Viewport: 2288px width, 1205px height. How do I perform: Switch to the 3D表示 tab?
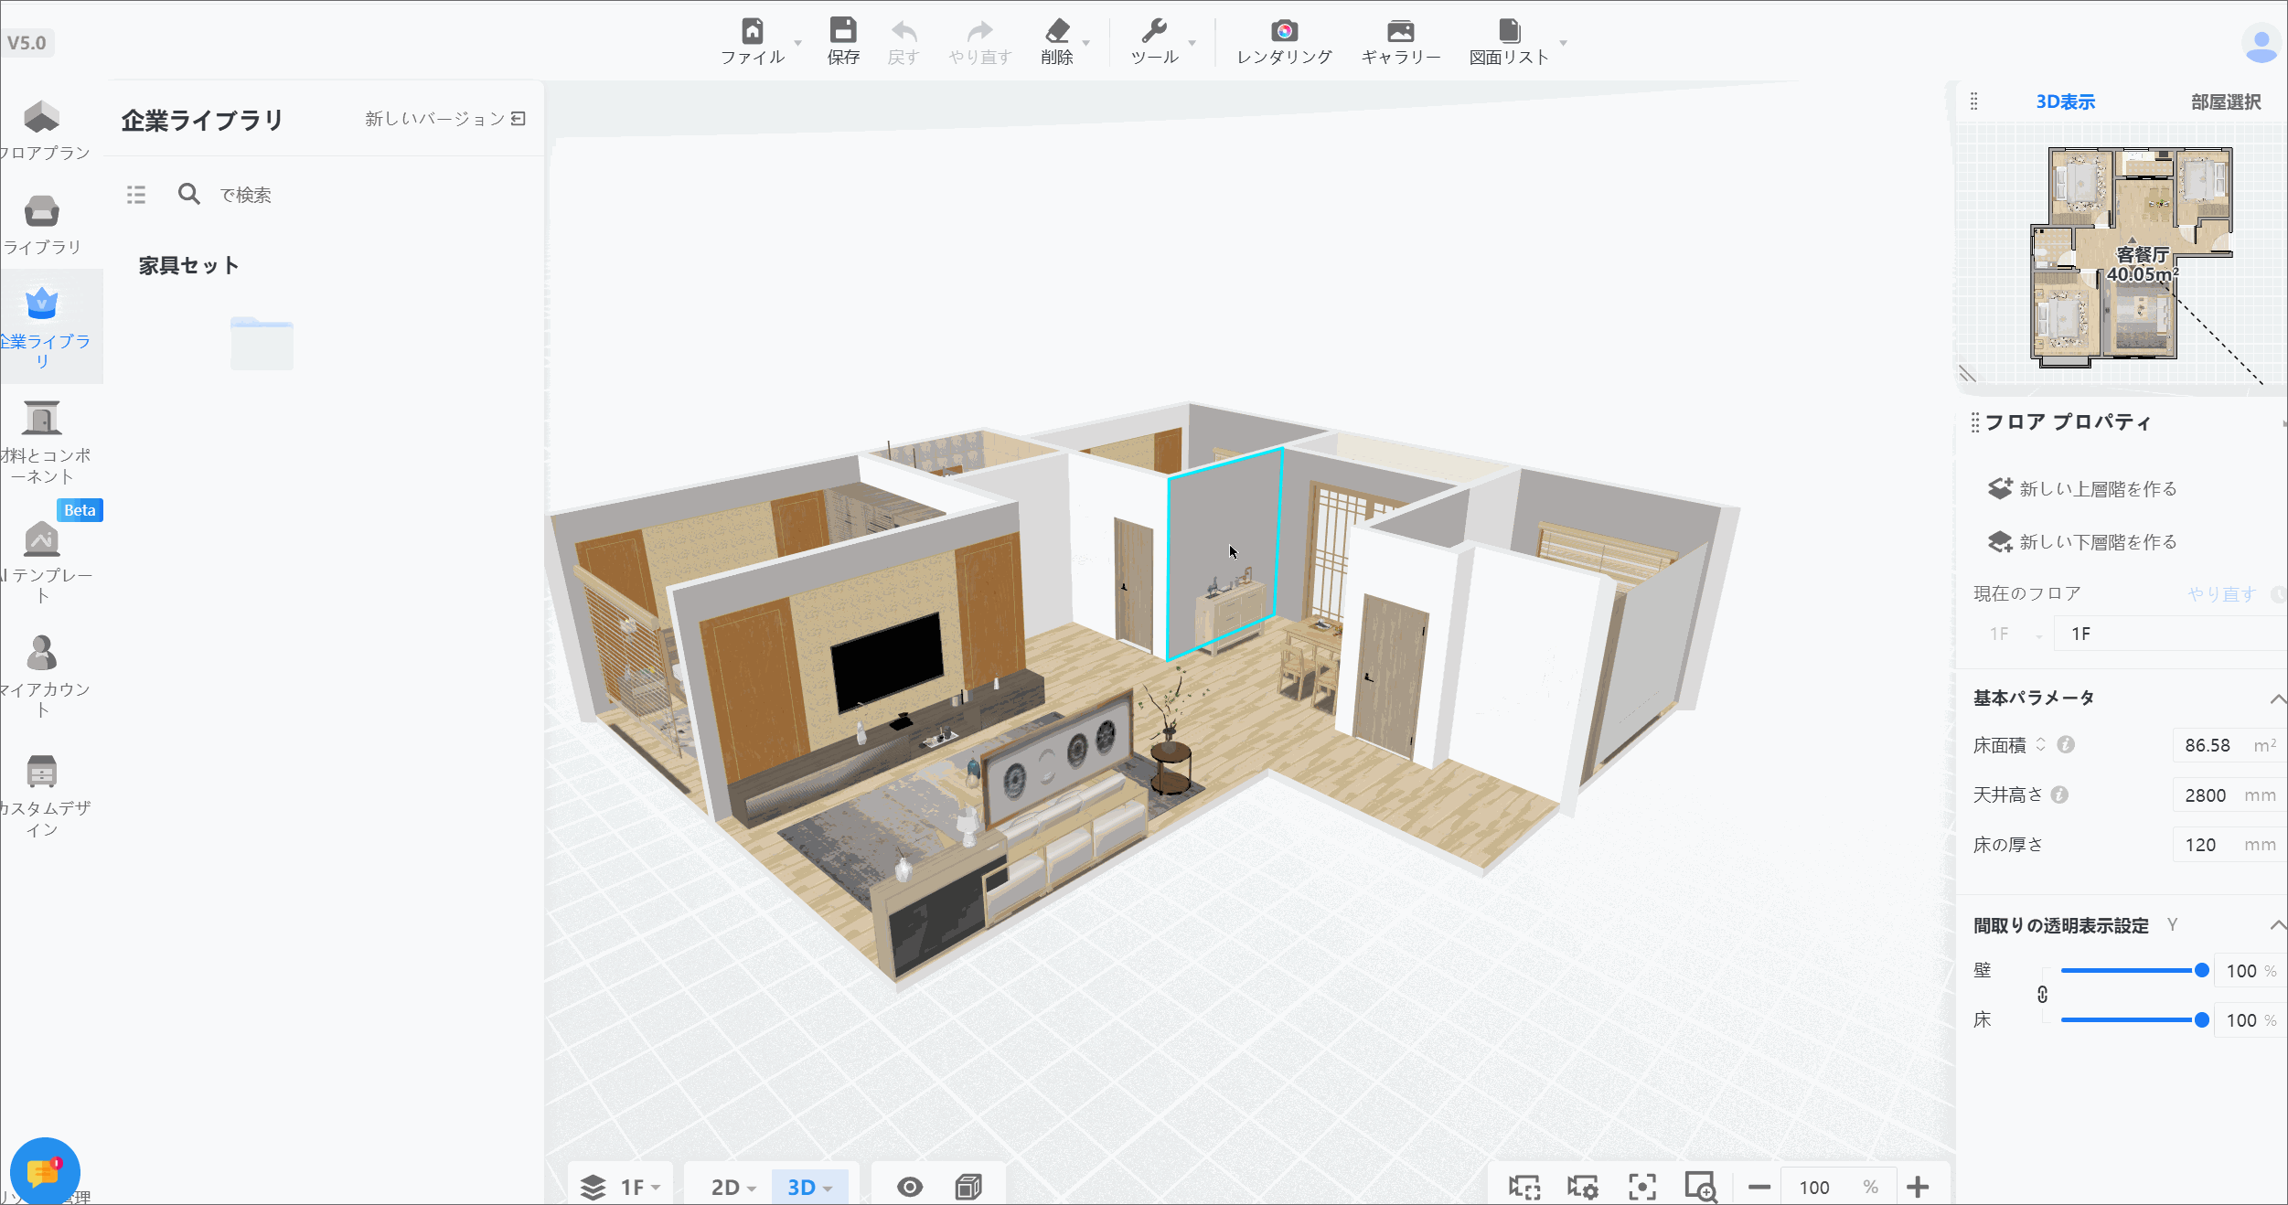(2065, 101)
